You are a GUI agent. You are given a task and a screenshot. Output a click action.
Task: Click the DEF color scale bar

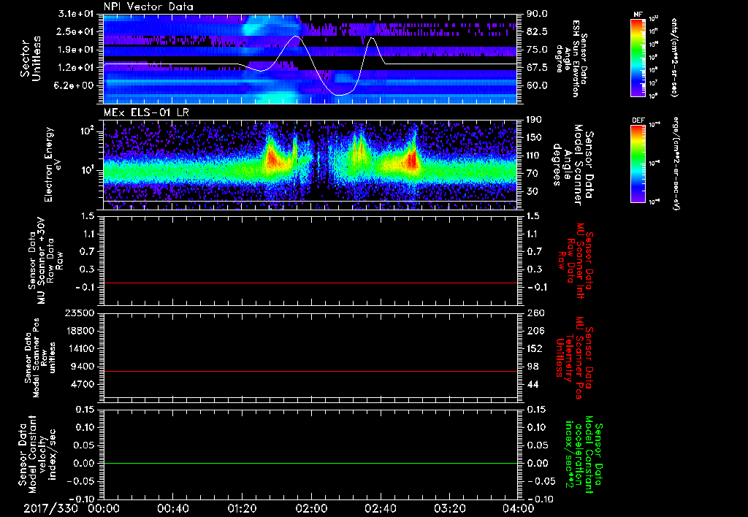(x=638, y=164)
